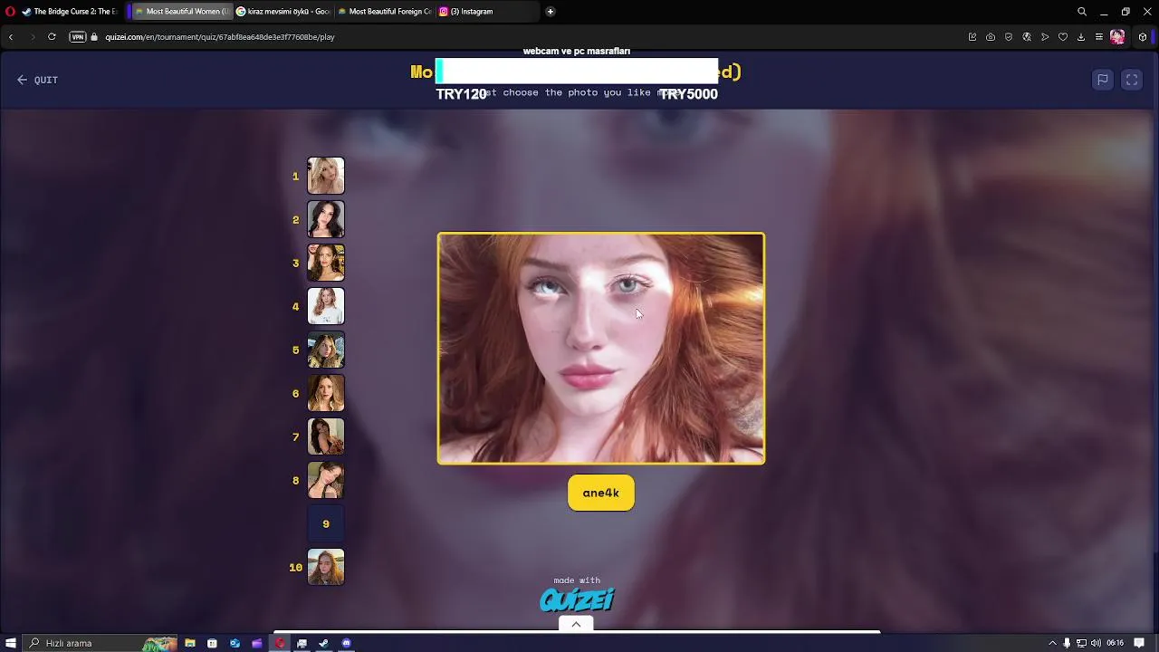Viewport: 1159px width, 652px height.
Task: Click the Quizei logo link
Action: click(577, 599)
